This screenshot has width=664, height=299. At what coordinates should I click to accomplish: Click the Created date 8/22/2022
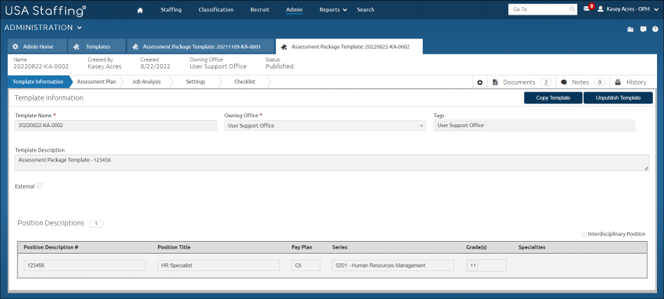click(155, 66)
